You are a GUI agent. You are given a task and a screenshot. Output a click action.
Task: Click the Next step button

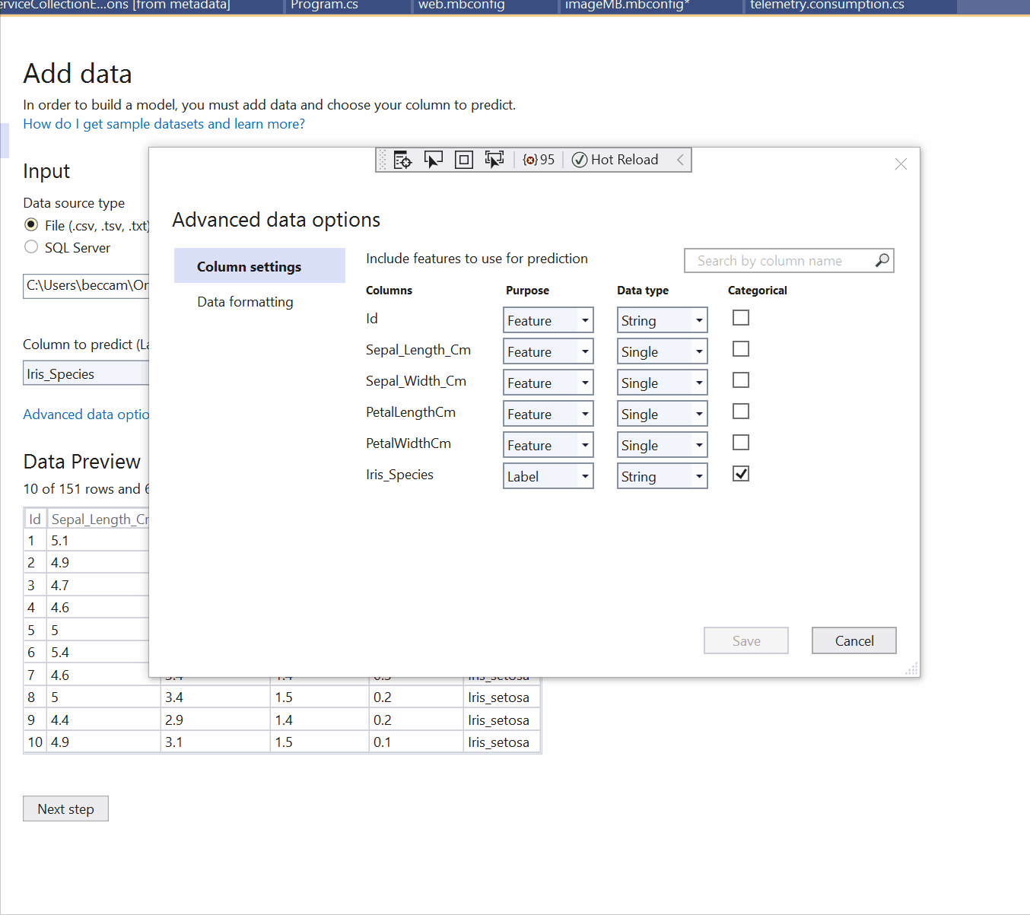pos(65,809)
